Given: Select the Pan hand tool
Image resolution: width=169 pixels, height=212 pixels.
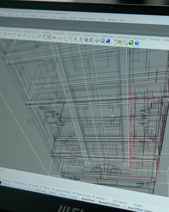Looking at the screenshot, I should [14, 35].
